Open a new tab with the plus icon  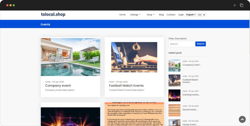235,5
